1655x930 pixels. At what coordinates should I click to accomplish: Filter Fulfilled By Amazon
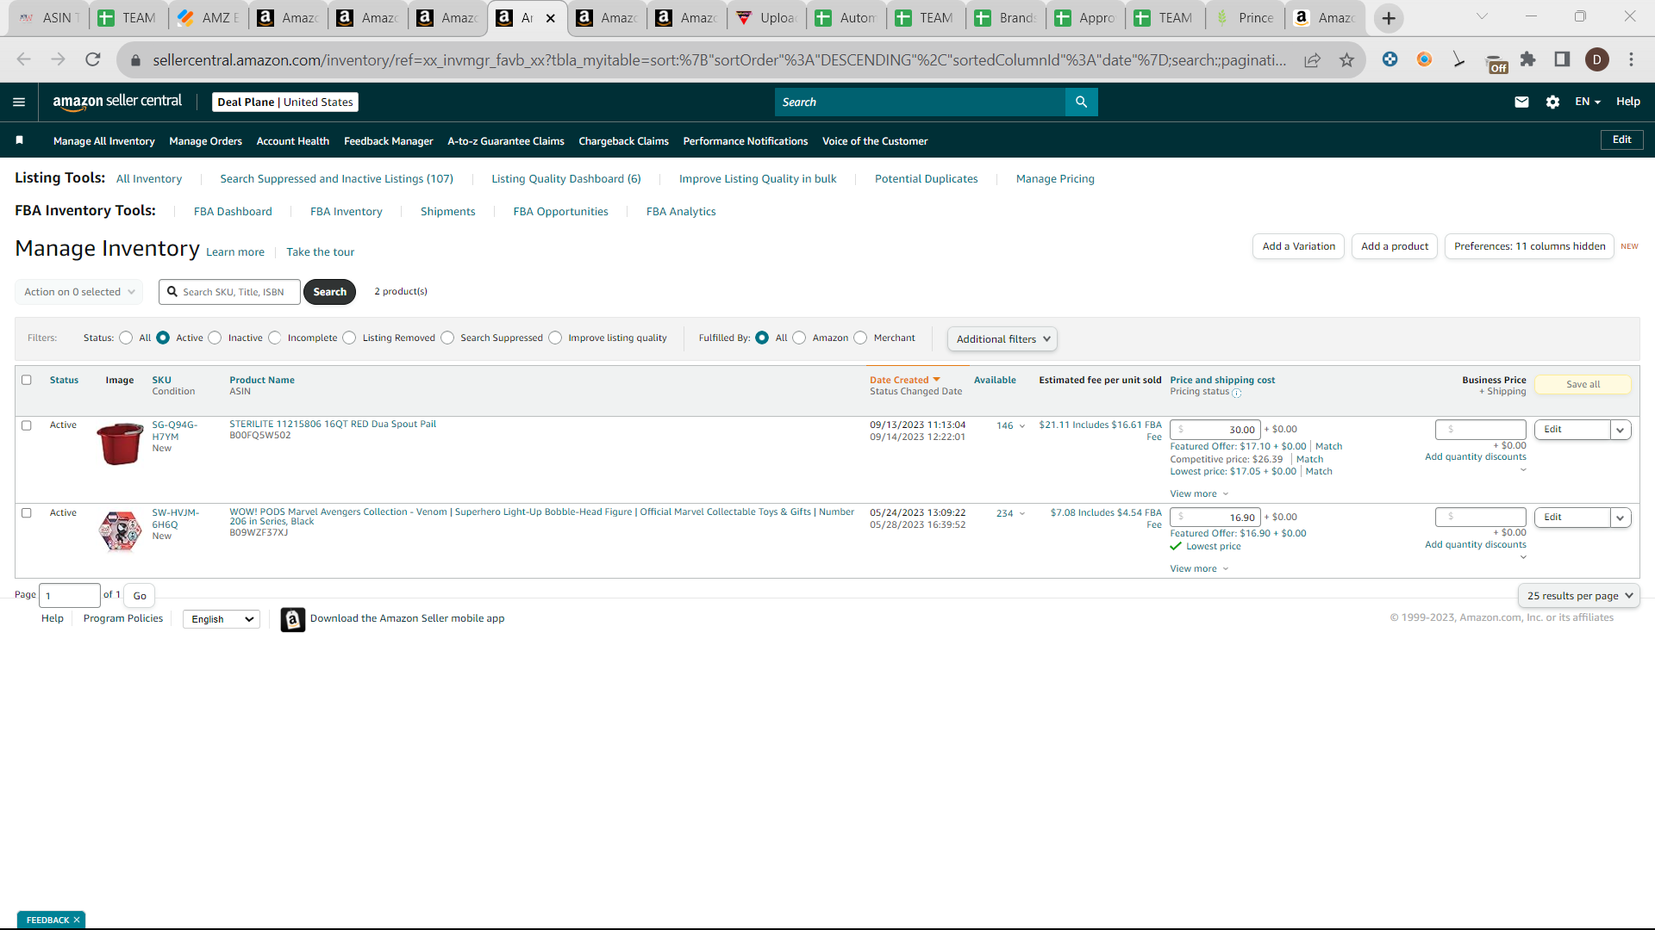(799, 338)
